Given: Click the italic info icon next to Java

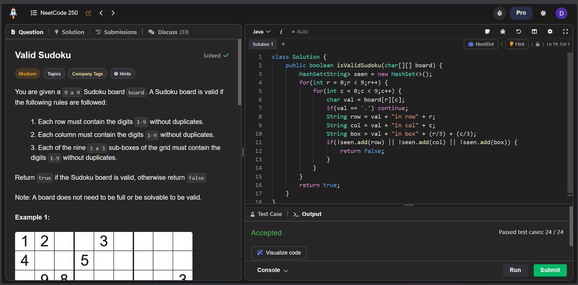Looking at the screenshot, I should 281,31.
